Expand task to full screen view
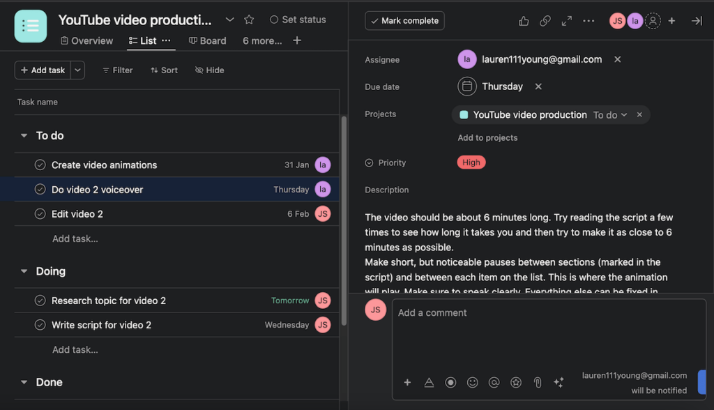 (567, 20)
